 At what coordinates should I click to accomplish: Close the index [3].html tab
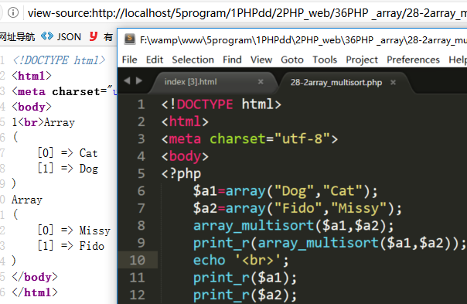[261, 81]
